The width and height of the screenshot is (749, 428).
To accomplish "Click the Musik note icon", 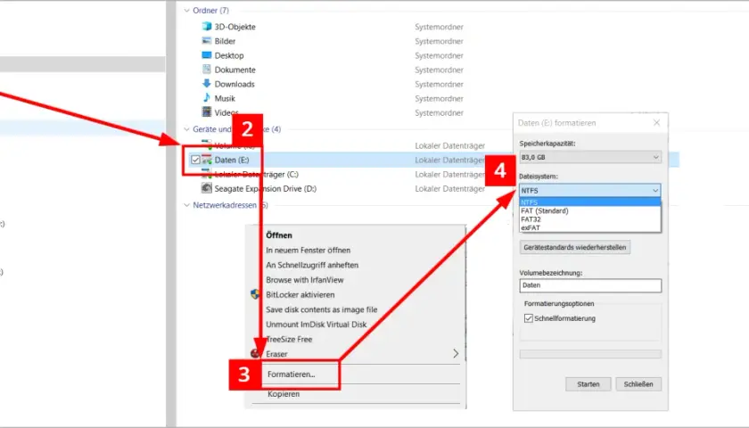I will pos(206,98).
